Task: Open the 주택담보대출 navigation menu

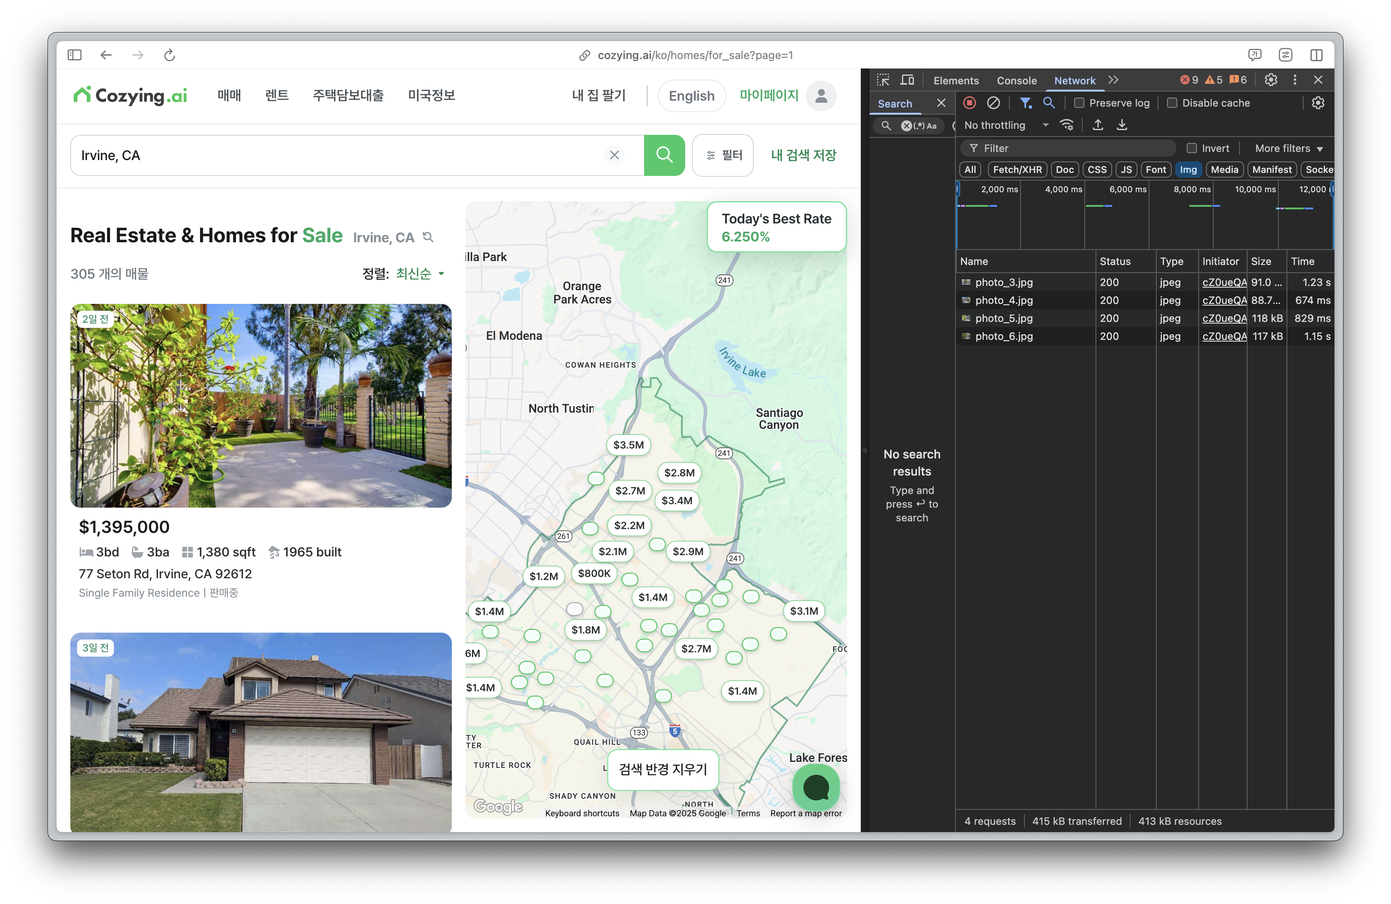Action: click(x=348, y=95)
